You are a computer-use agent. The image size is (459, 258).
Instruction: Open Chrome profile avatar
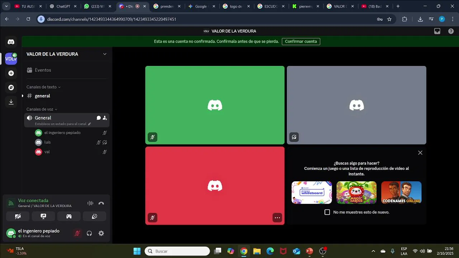(x=442, y=19)
